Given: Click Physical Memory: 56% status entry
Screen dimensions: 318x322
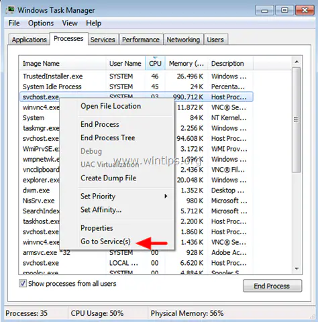Looking at the screenshot, I should [187, 313].
